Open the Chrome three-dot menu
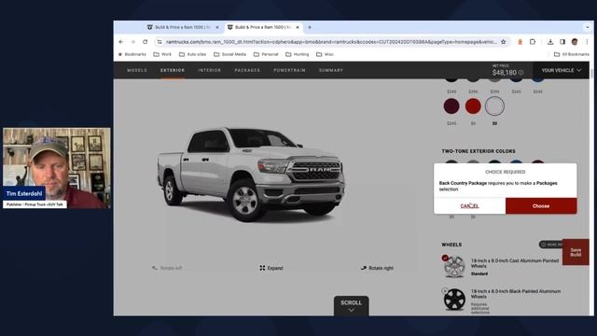 tap(587, 42)
